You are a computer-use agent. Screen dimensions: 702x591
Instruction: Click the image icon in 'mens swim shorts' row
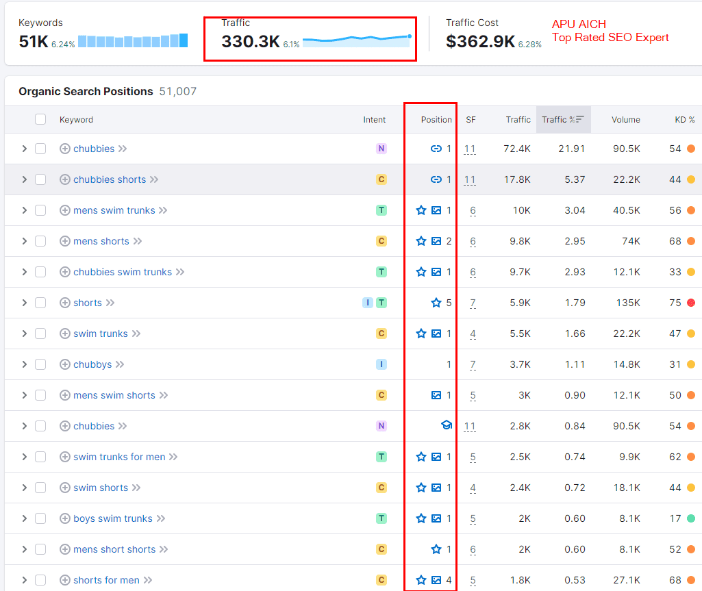tap(436, 395)
